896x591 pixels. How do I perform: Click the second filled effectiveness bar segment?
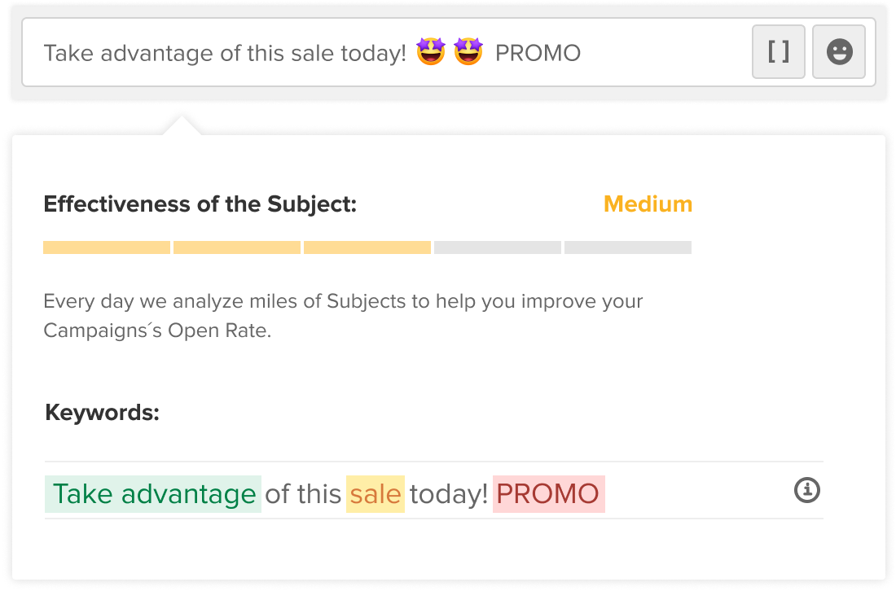pos(237,247)
